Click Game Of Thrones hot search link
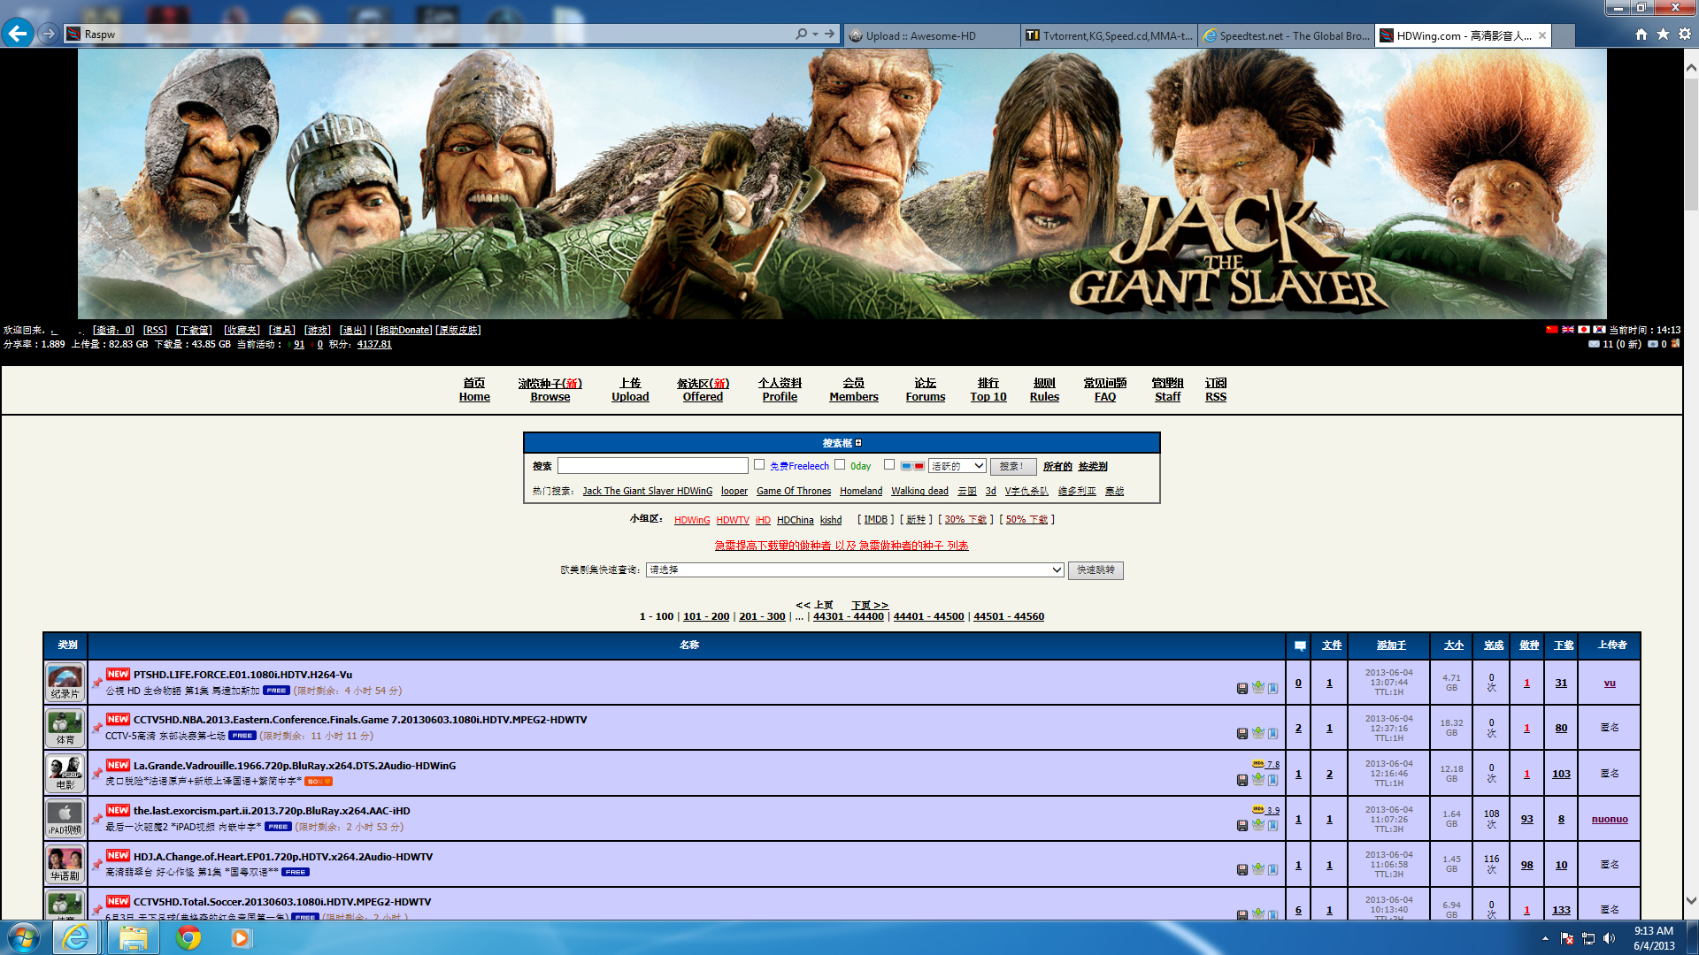1699x955 pixels. pos(794,491)
